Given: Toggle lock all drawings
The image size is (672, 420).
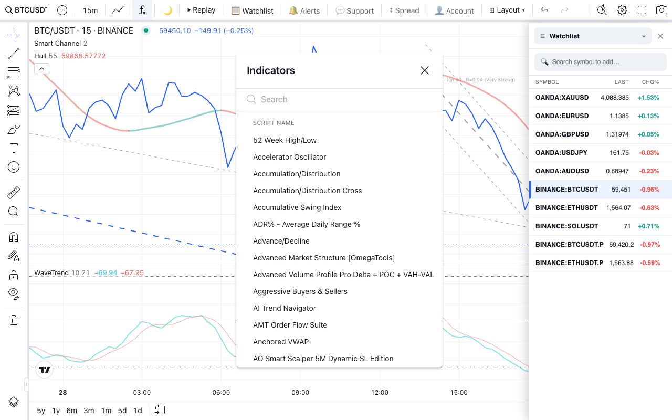Looking at the screenshot, I should point(14,275).
